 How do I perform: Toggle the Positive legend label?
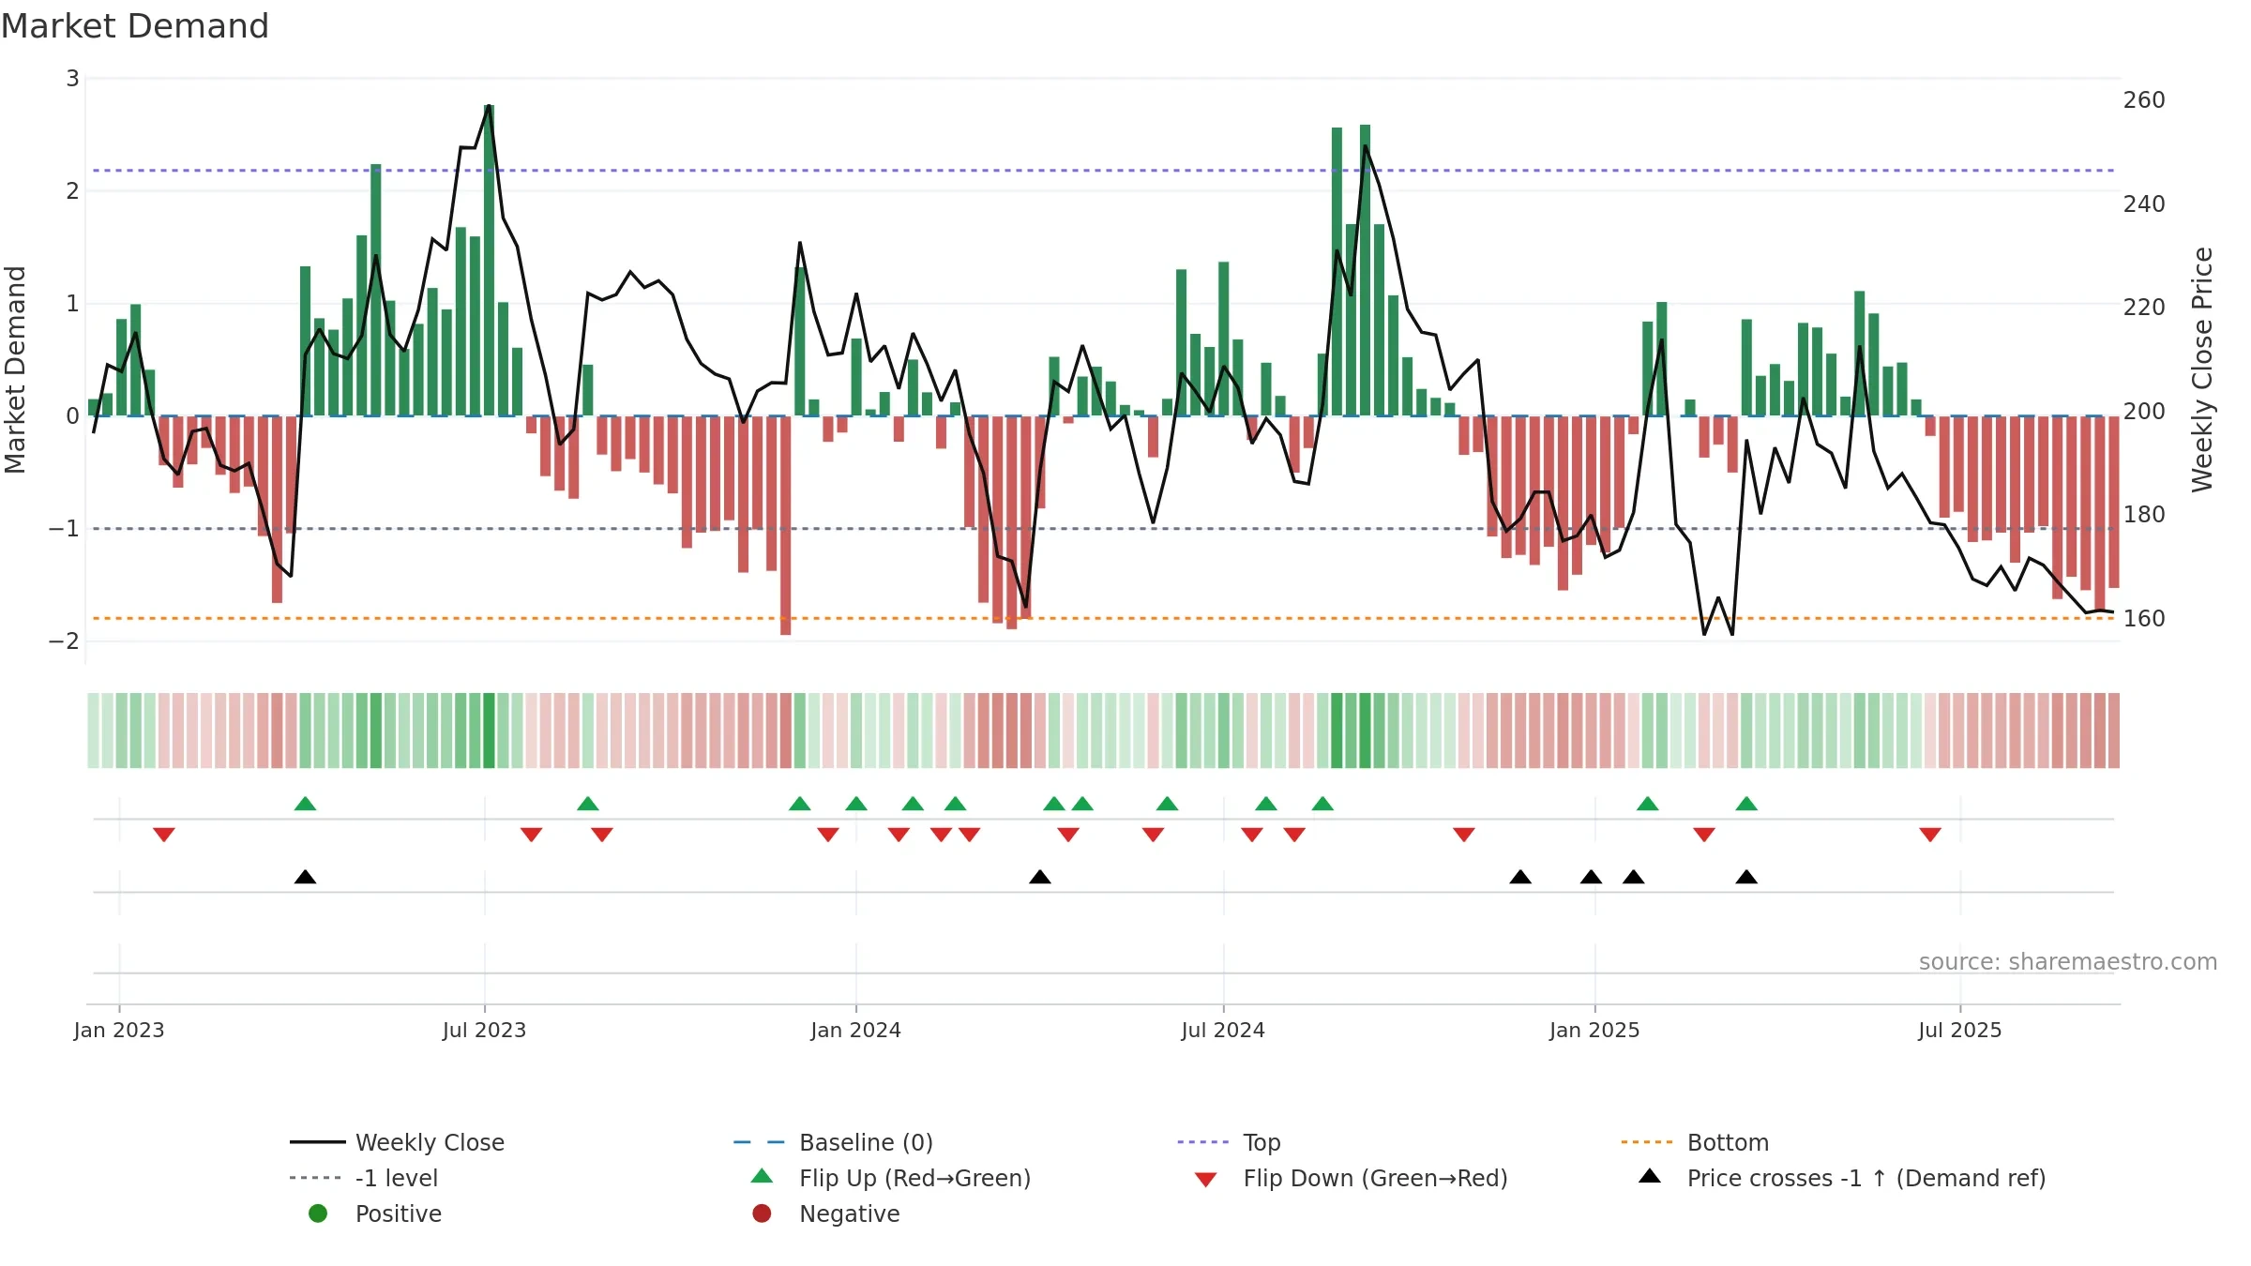click(399, 1213)
